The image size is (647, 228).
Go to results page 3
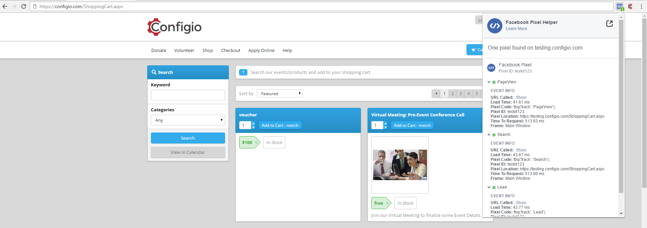tap(461, 94)
